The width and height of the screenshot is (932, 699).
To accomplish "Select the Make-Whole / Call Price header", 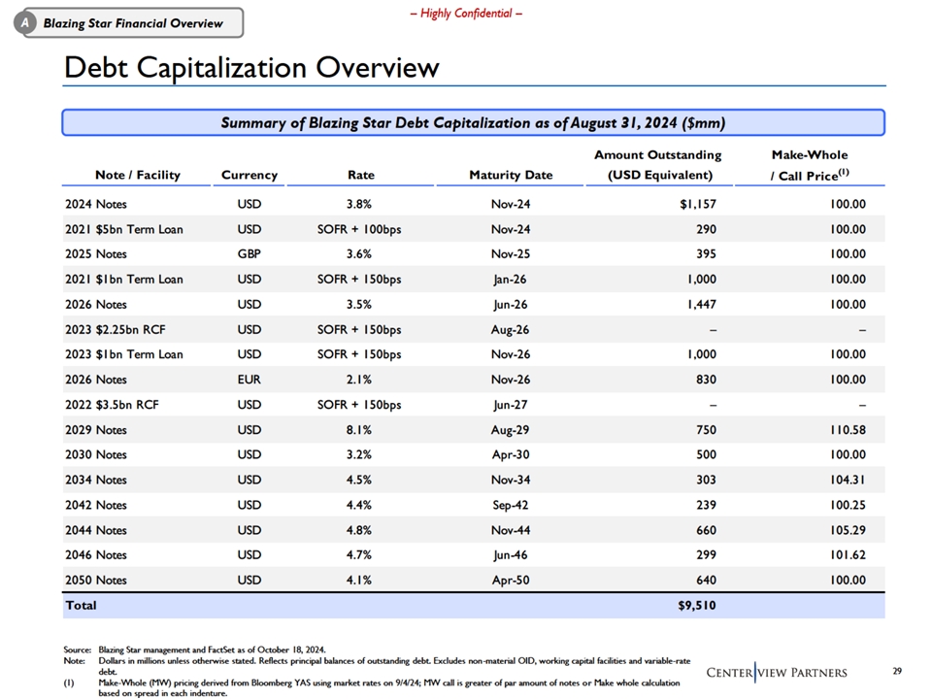I will (808, 165).
